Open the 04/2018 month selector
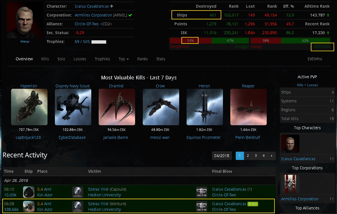The height and width of the screenshot is (214, 337). tap(222, 156)
